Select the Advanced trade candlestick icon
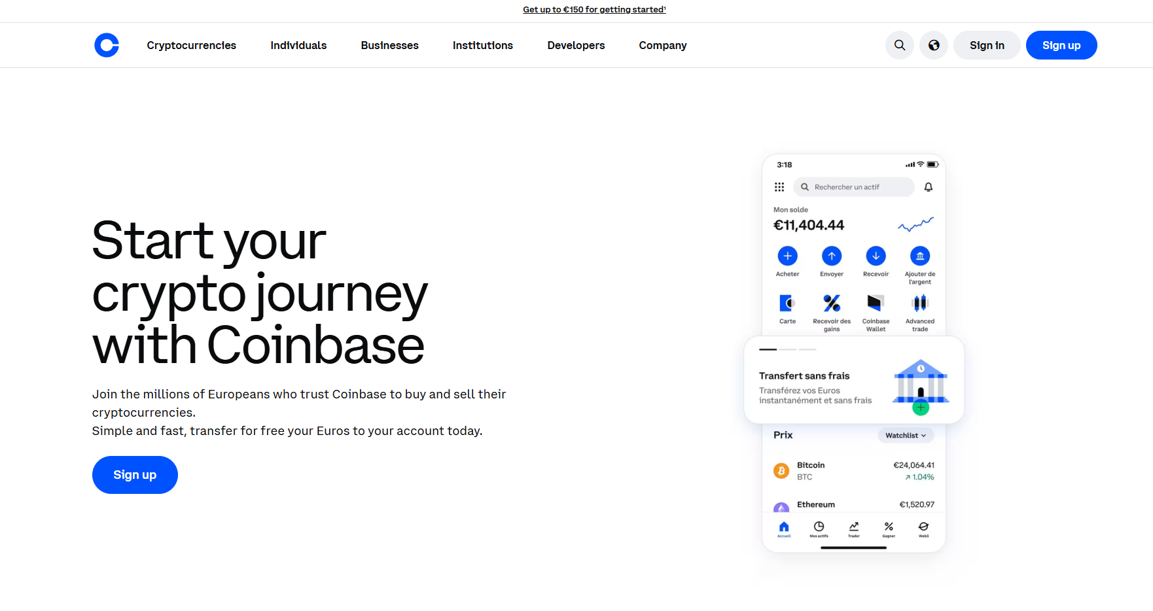Viewport: 1153px width, 611px height. [920, 303]
